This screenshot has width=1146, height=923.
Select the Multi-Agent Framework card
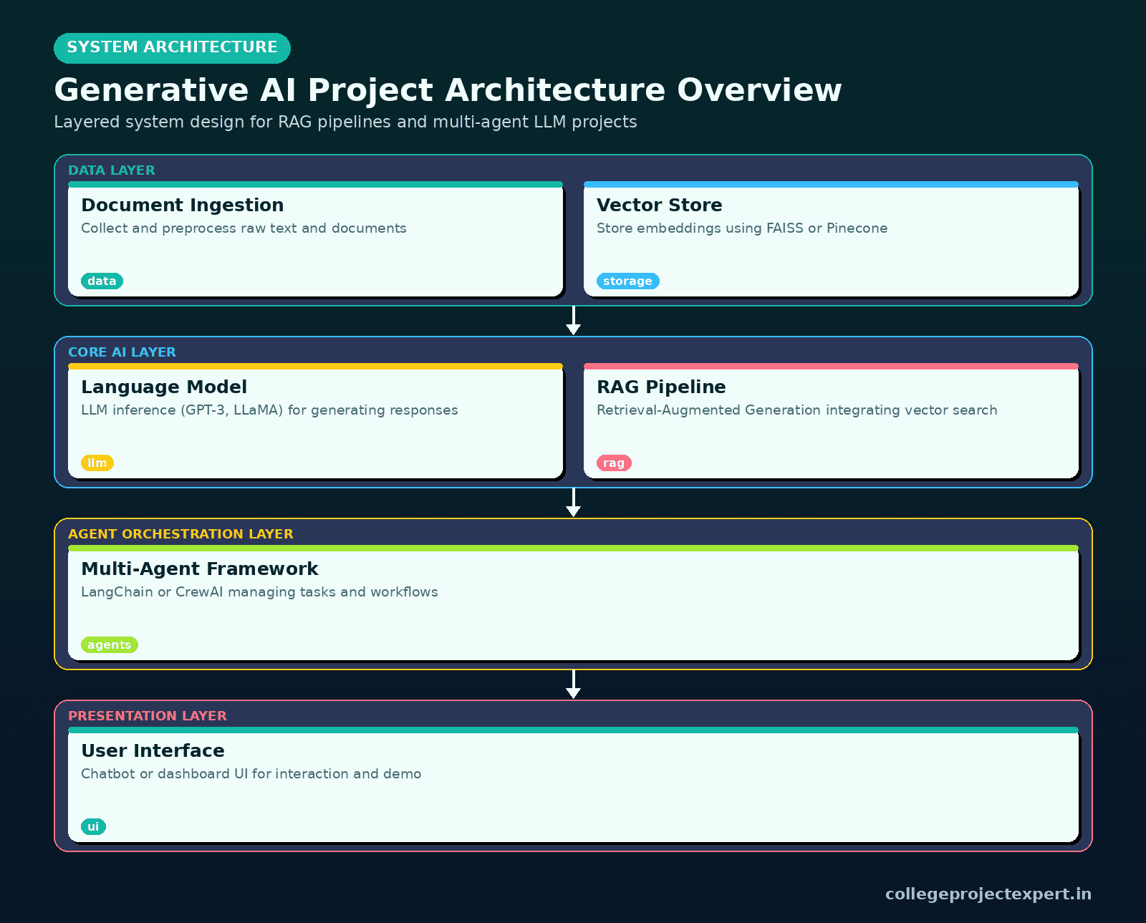[573, 603]
